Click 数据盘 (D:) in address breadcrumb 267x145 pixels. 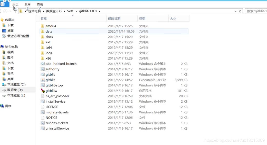pyautogui.click(x=54, y=11)
